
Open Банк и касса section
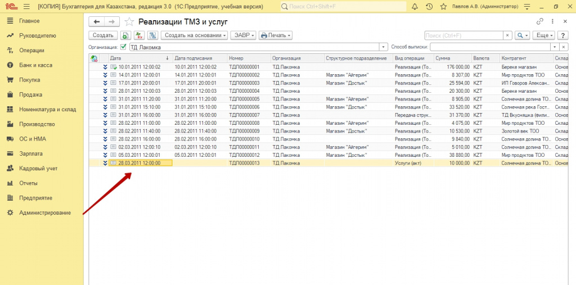pos(35,65)
